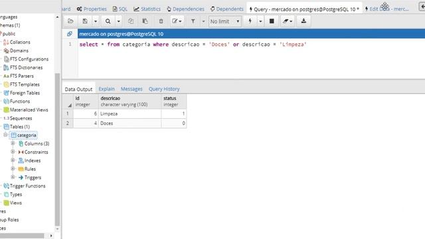Expand the Columns (3) node
The image size is (425, 239).
(x=13, y=143)
